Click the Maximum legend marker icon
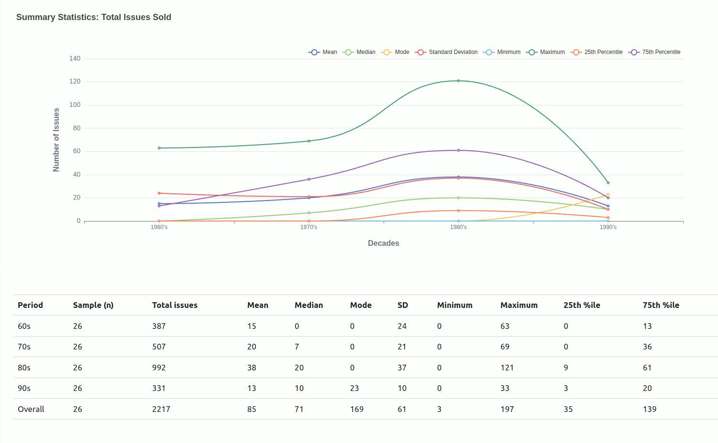 532,52
